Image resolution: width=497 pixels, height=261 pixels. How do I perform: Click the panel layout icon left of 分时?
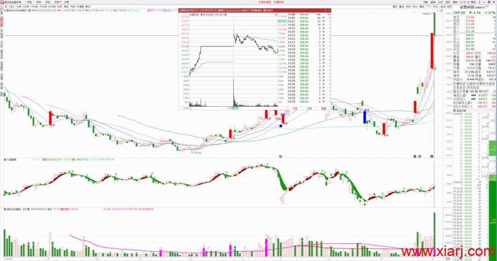(6, 6)
